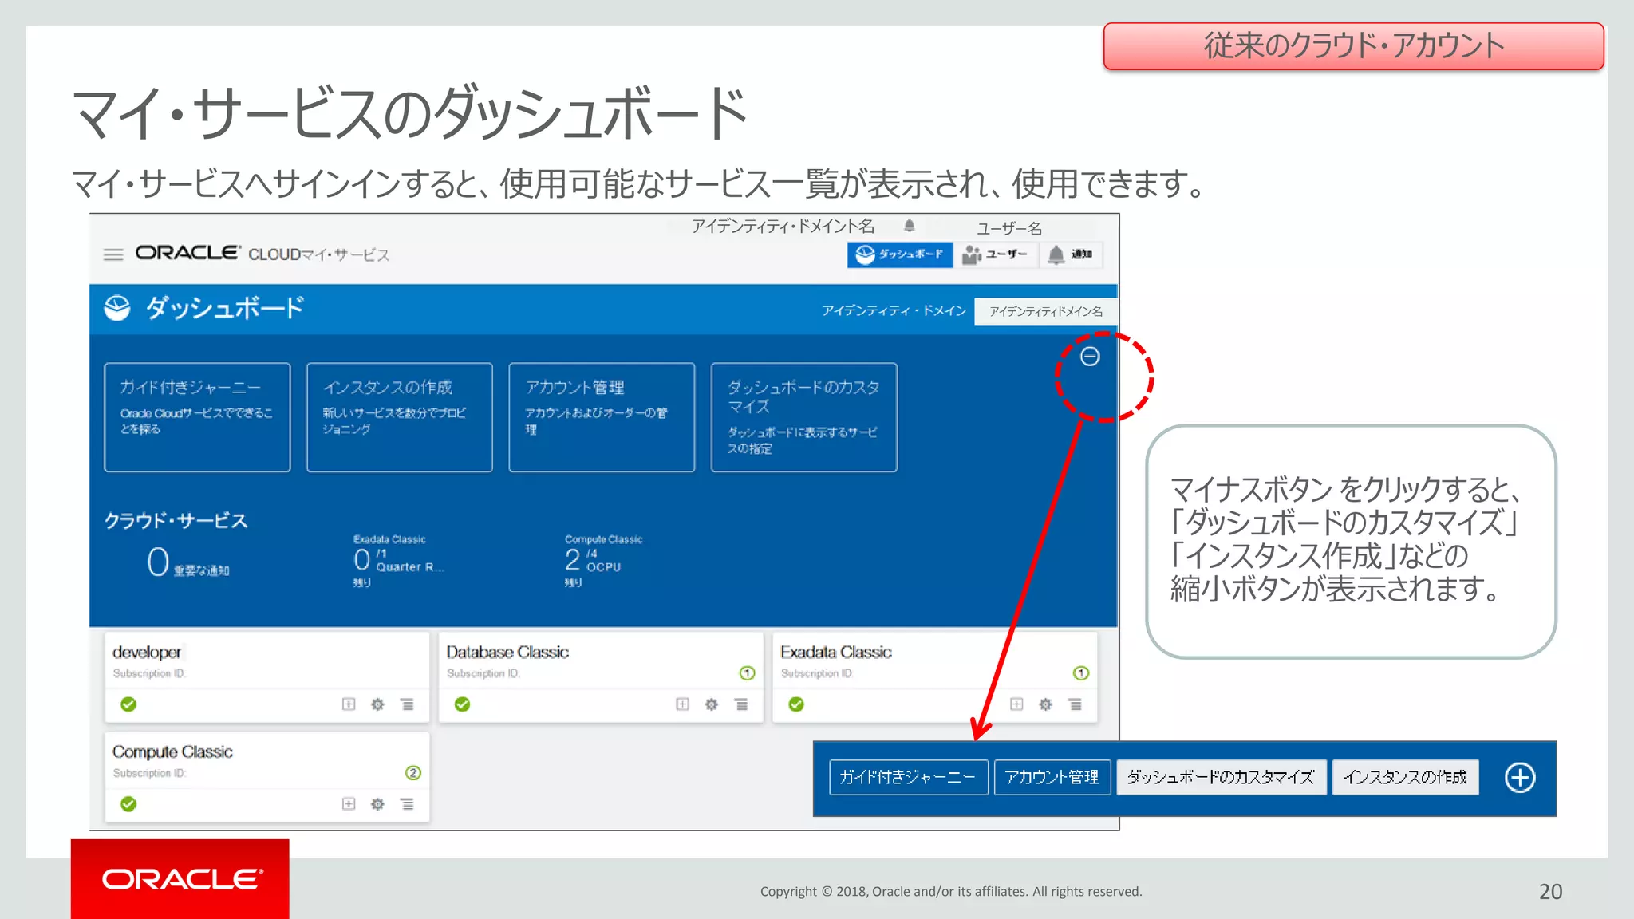The width and height of the screenshot is (1634, 919).
Task: Open the アカウント管理 tile
Action: 602,417
